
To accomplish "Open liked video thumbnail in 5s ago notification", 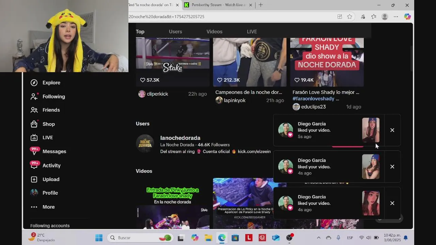I will [x=371, y=130].
